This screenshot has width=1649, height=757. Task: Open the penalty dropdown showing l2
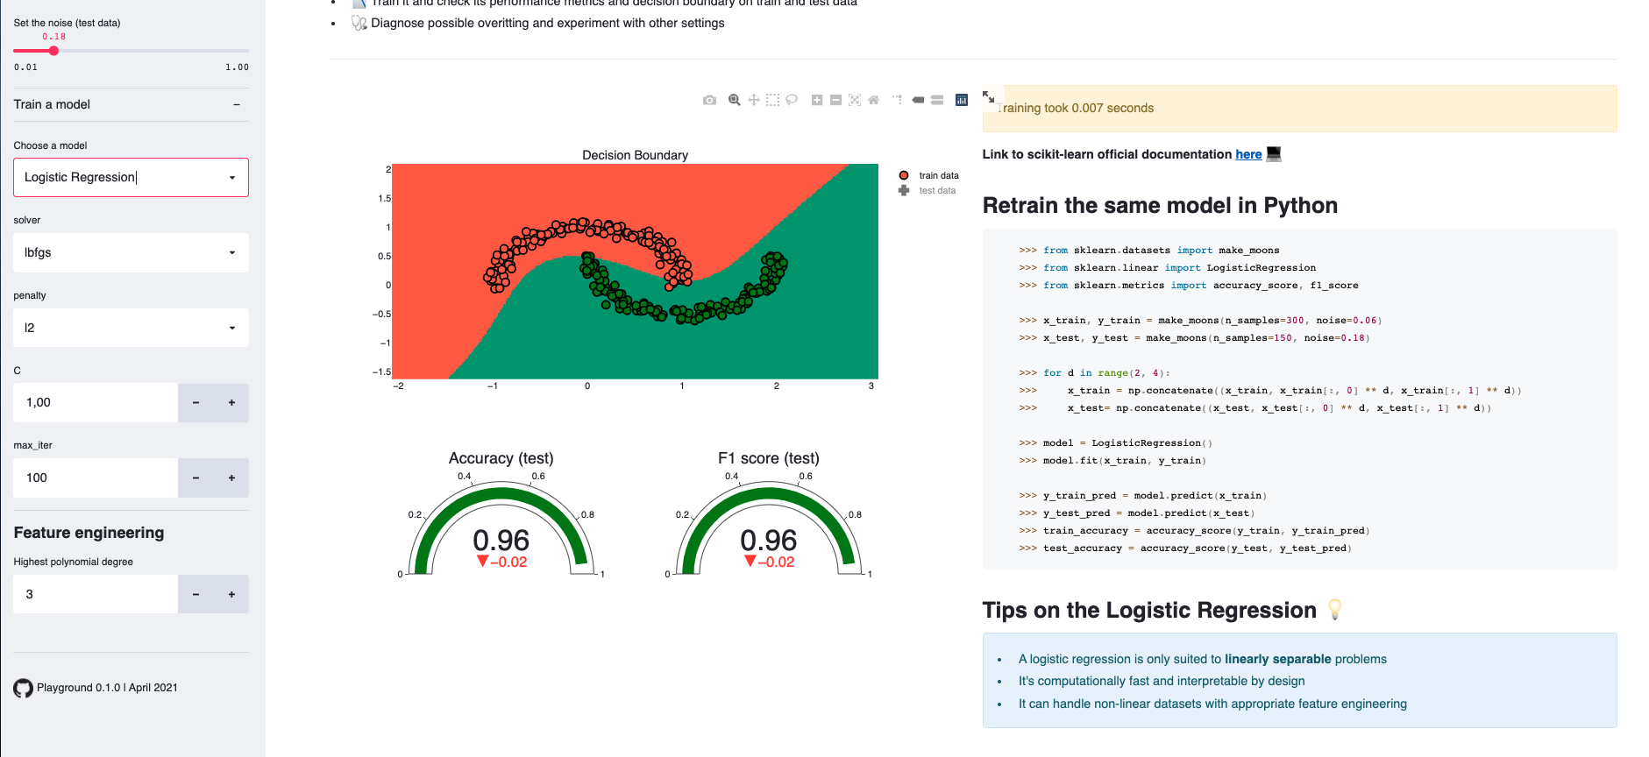(x=131, y=328)
